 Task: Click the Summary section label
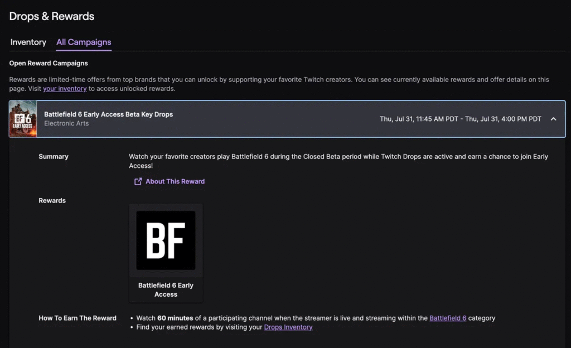click(x=54, y=157)
